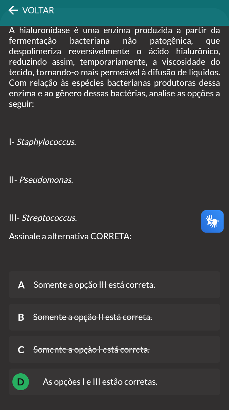
Task: Click the letter C badge
Action: tap(21, 350)
